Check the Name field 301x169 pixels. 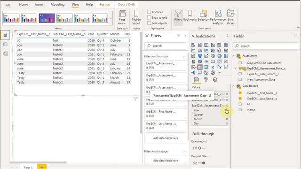click(x=240, y=109)
